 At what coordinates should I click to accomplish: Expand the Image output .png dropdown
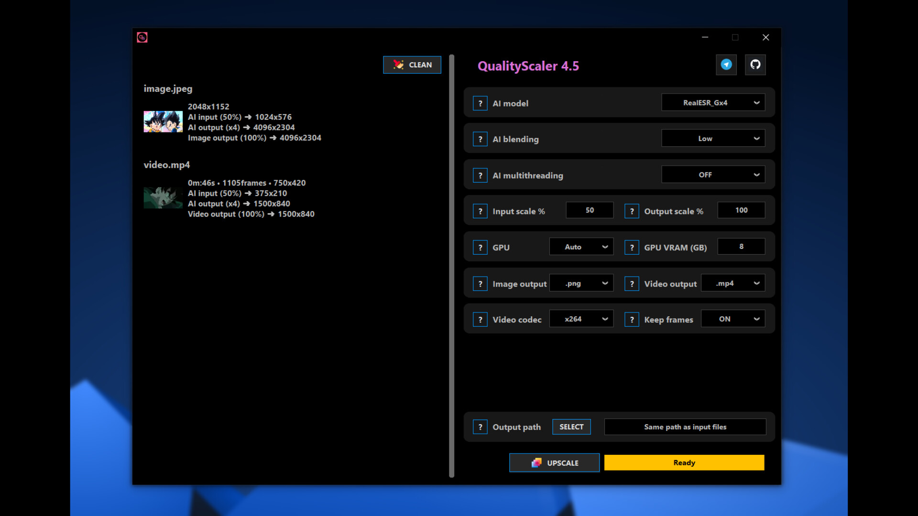(x=581, y=283)
